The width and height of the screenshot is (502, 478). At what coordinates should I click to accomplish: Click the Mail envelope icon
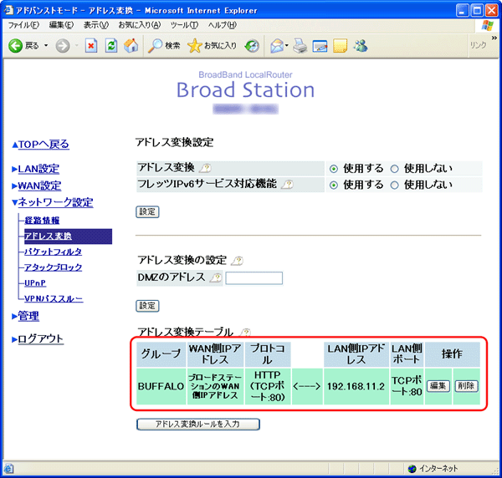[277, 46]
